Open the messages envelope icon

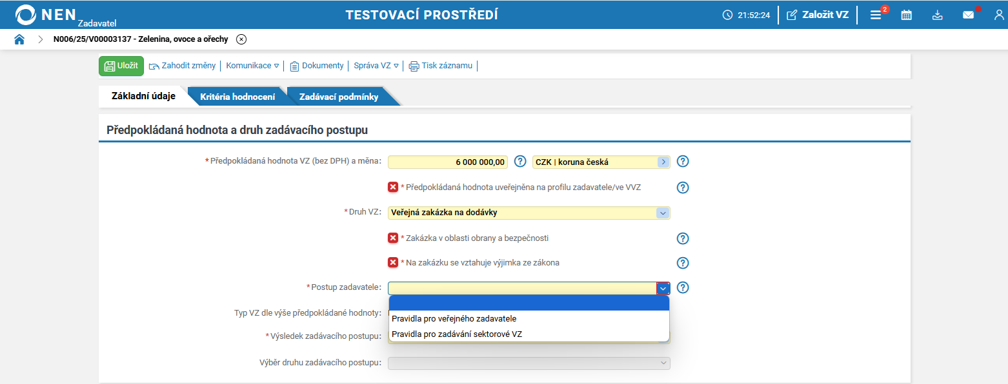pos(969,15)
